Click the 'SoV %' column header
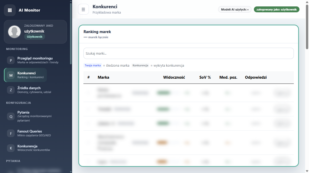The image size is (309, 173). pos(205,77)
